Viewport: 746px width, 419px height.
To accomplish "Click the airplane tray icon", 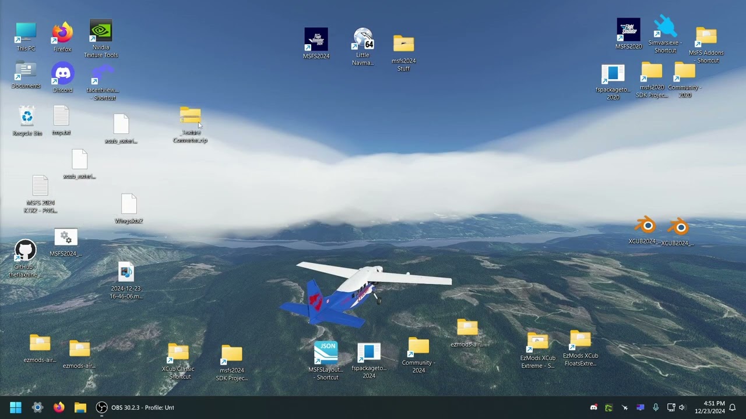I will pos(624,407).
